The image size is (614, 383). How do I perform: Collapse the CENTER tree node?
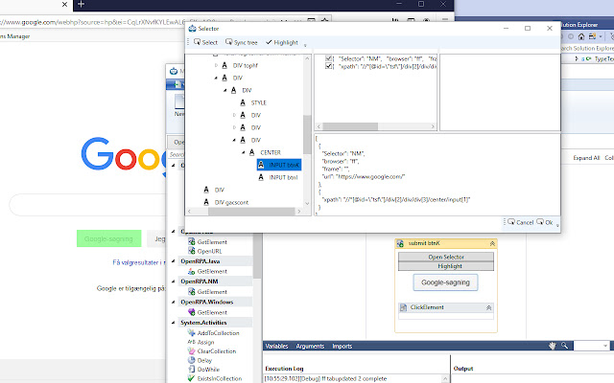coord(243,152)
